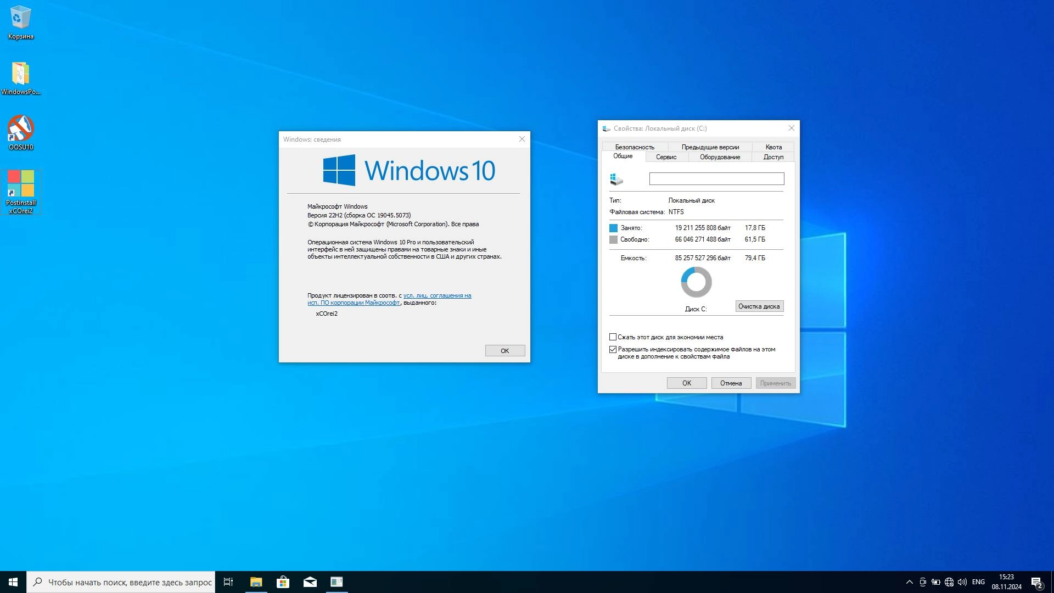Click the disk usage donut chart
The width and height of the screenshot is (1054, 593).
coord(696,282)
